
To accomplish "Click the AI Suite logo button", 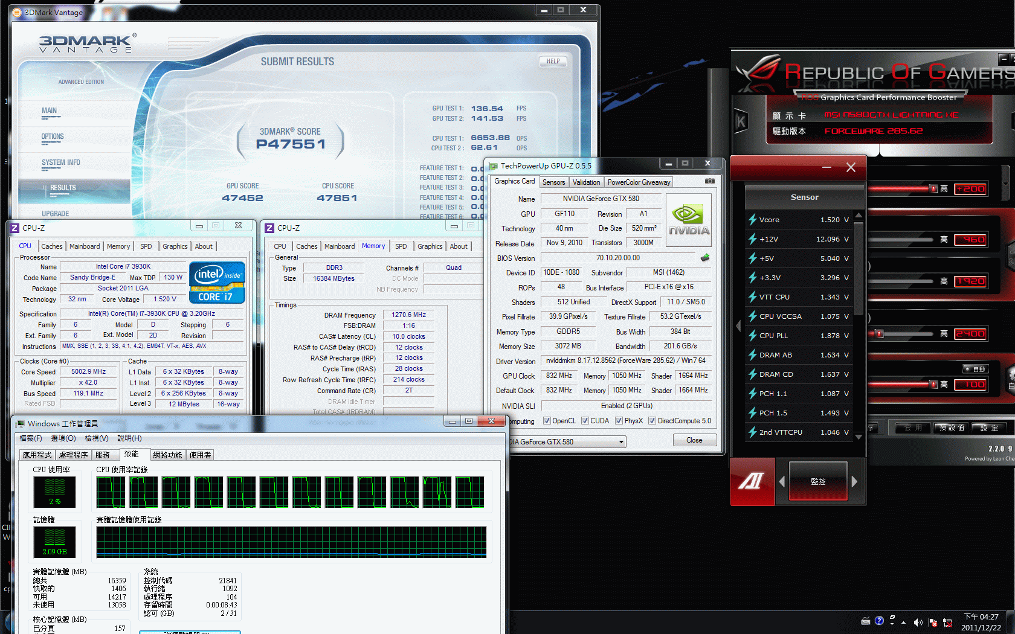I will pyautogui.click(x=752, y=481).
